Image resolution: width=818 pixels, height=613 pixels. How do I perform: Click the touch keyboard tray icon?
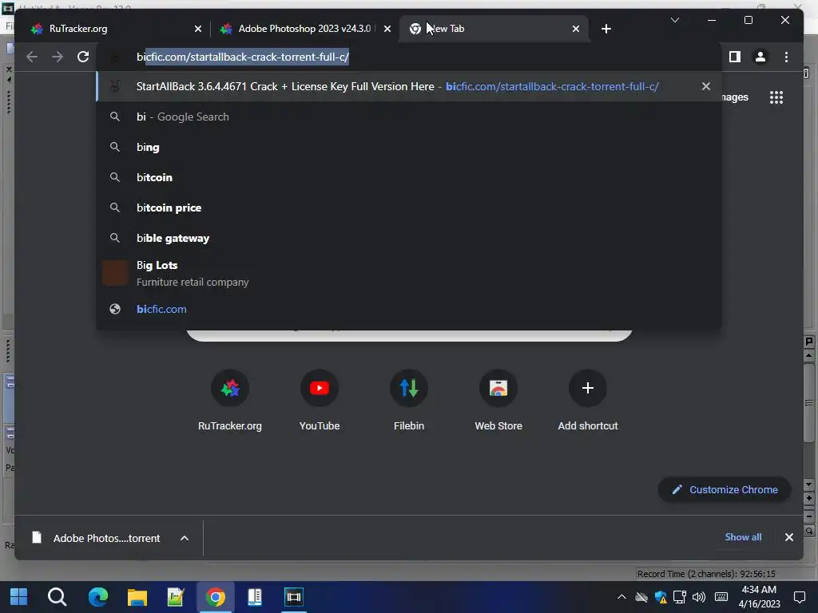(721, 597)
